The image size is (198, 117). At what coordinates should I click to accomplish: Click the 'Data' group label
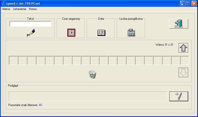pyautogui.click(x=101, y=19)
